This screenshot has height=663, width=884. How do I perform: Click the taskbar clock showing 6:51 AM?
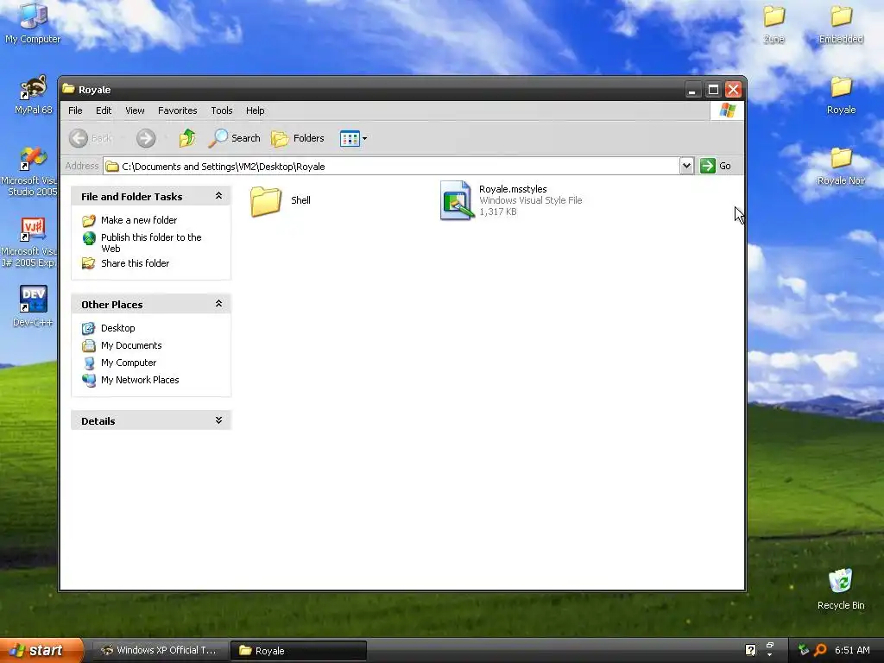click(852, 650)
